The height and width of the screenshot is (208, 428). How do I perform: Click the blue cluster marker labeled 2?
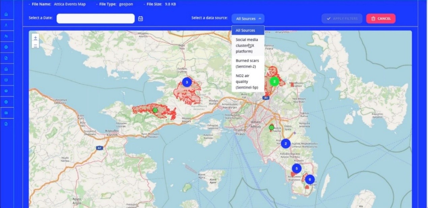click(x=285, y=144)
